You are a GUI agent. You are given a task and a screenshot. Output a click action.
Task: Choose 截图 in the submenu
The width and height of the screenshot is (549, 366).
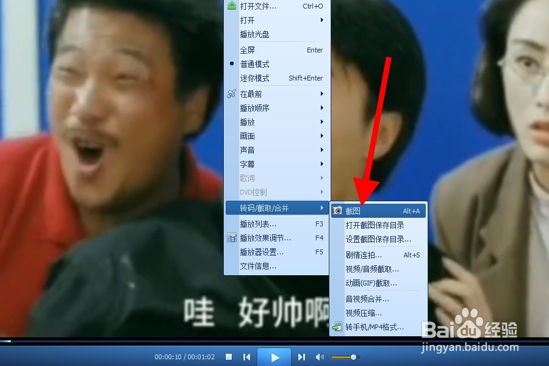(x=378, y=211)
